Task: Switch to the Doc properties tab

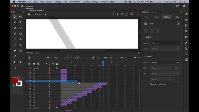Action: click(x=177, y=17)
